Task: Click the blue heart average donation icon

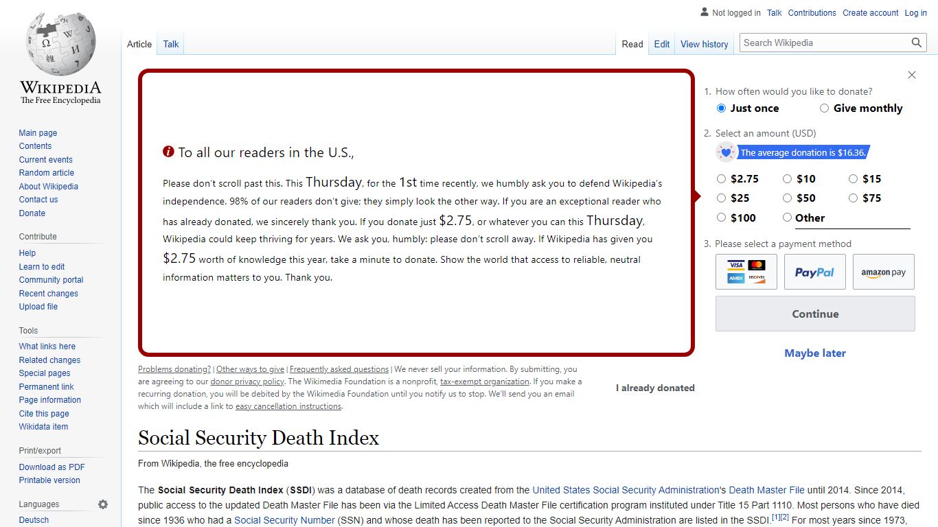Action: pos(726,152)
